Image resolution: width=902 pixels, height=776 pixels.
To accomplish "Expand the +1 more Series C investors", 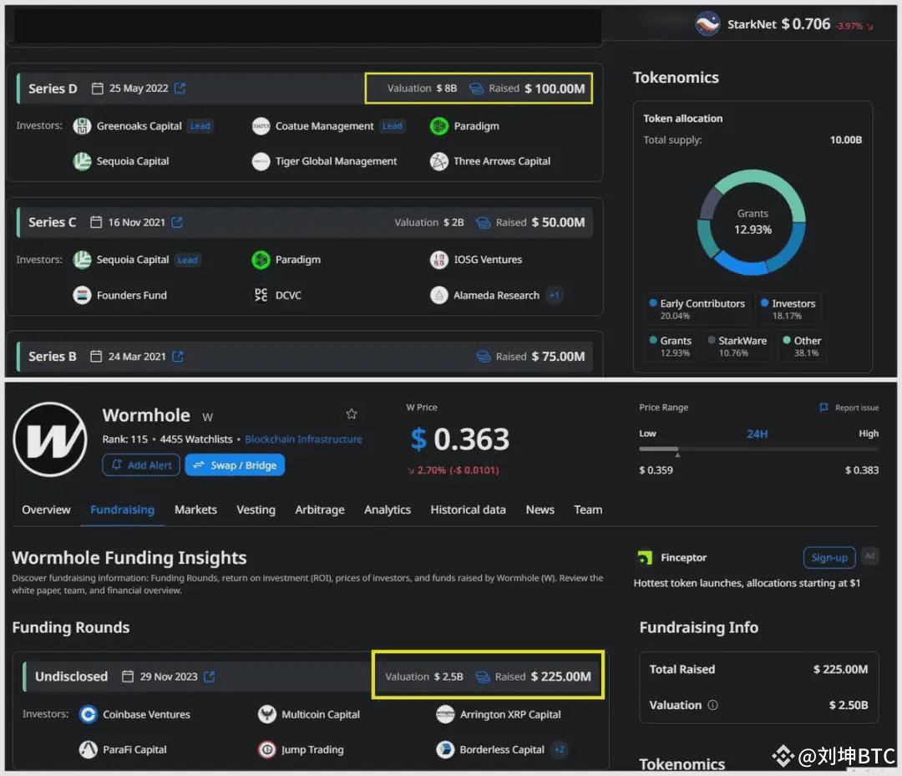I will (x=554, y=295).
